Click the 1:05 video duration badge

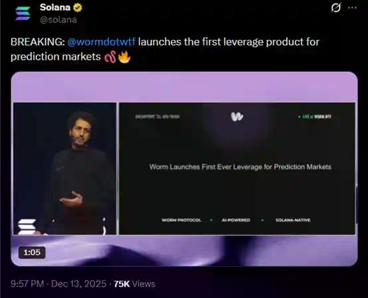click(32, 252)
